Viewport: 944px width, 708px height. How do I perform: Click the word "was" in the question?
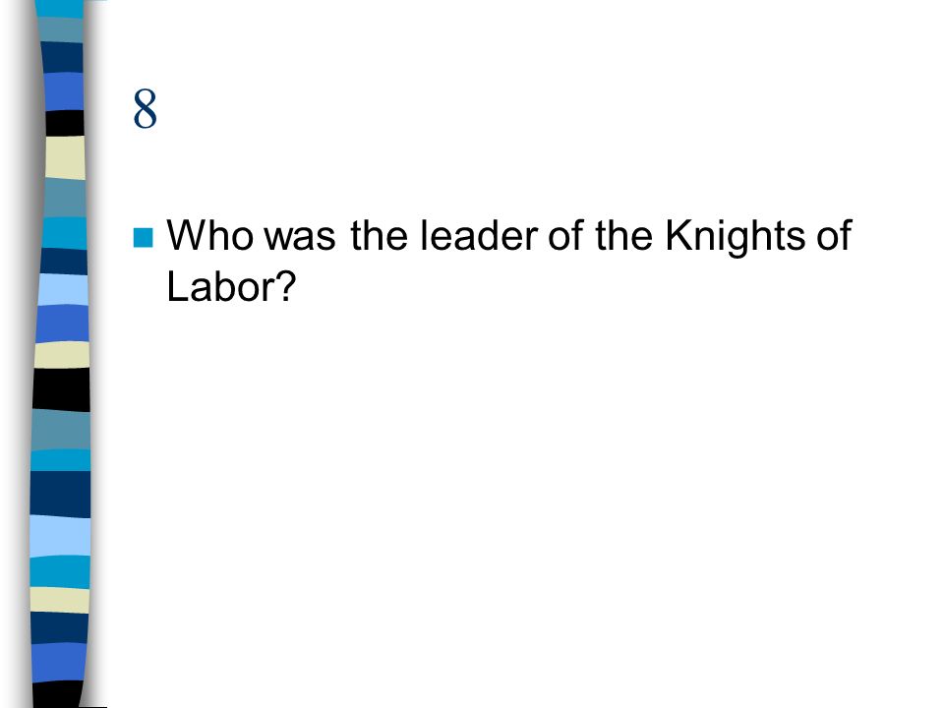(300, 236)
